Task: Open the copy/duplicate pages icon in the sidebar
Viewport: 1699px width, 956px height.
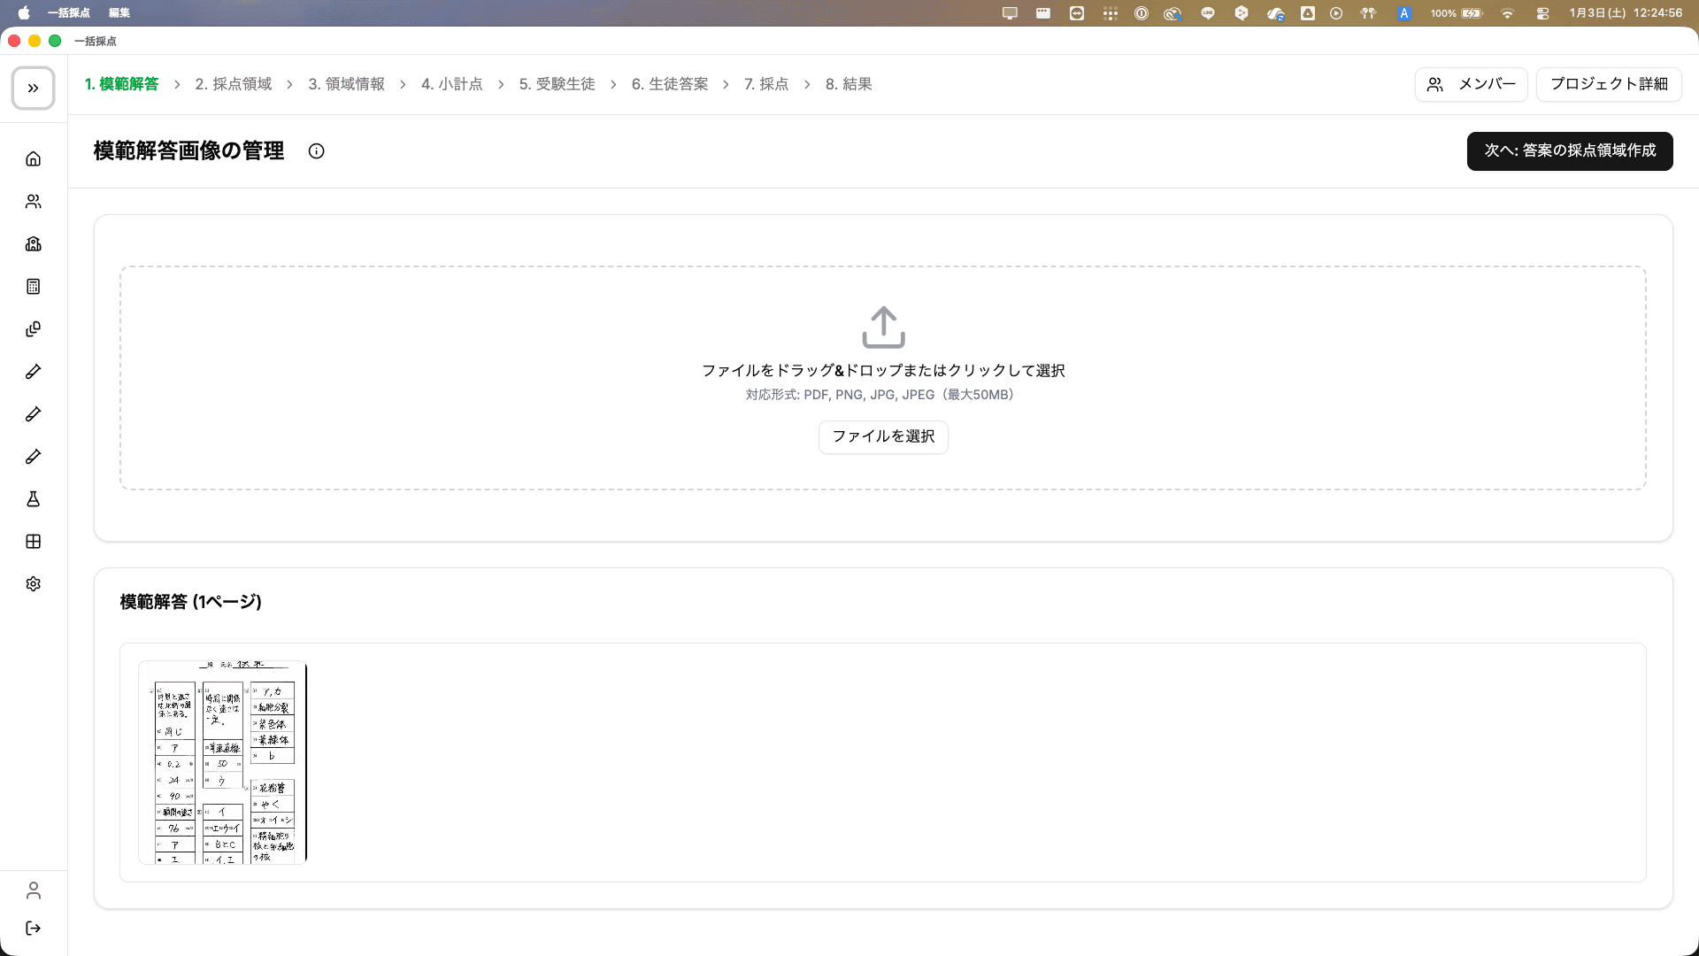Action: pyautogui.click(x=34, y=329)
